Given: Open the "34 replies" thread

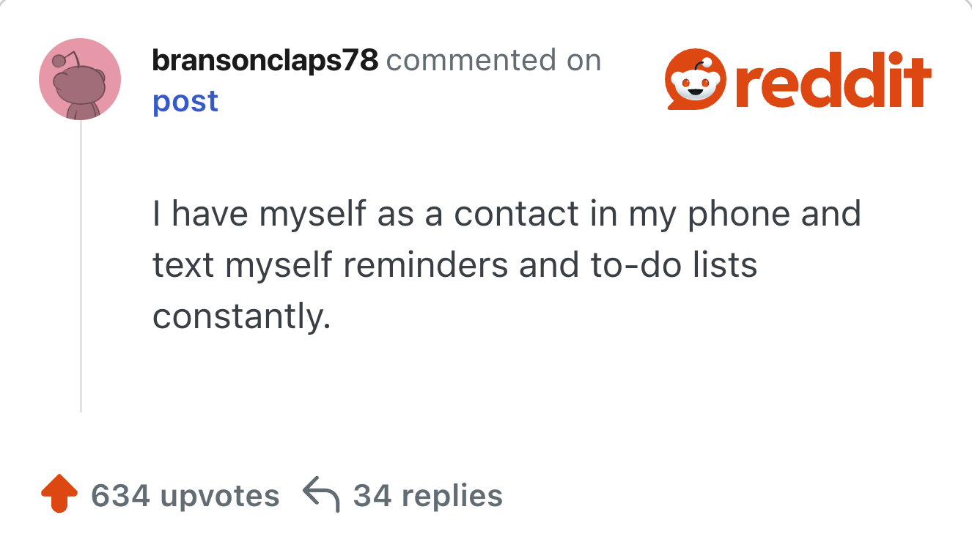Looking at the screenshot, I should (428, 496).
